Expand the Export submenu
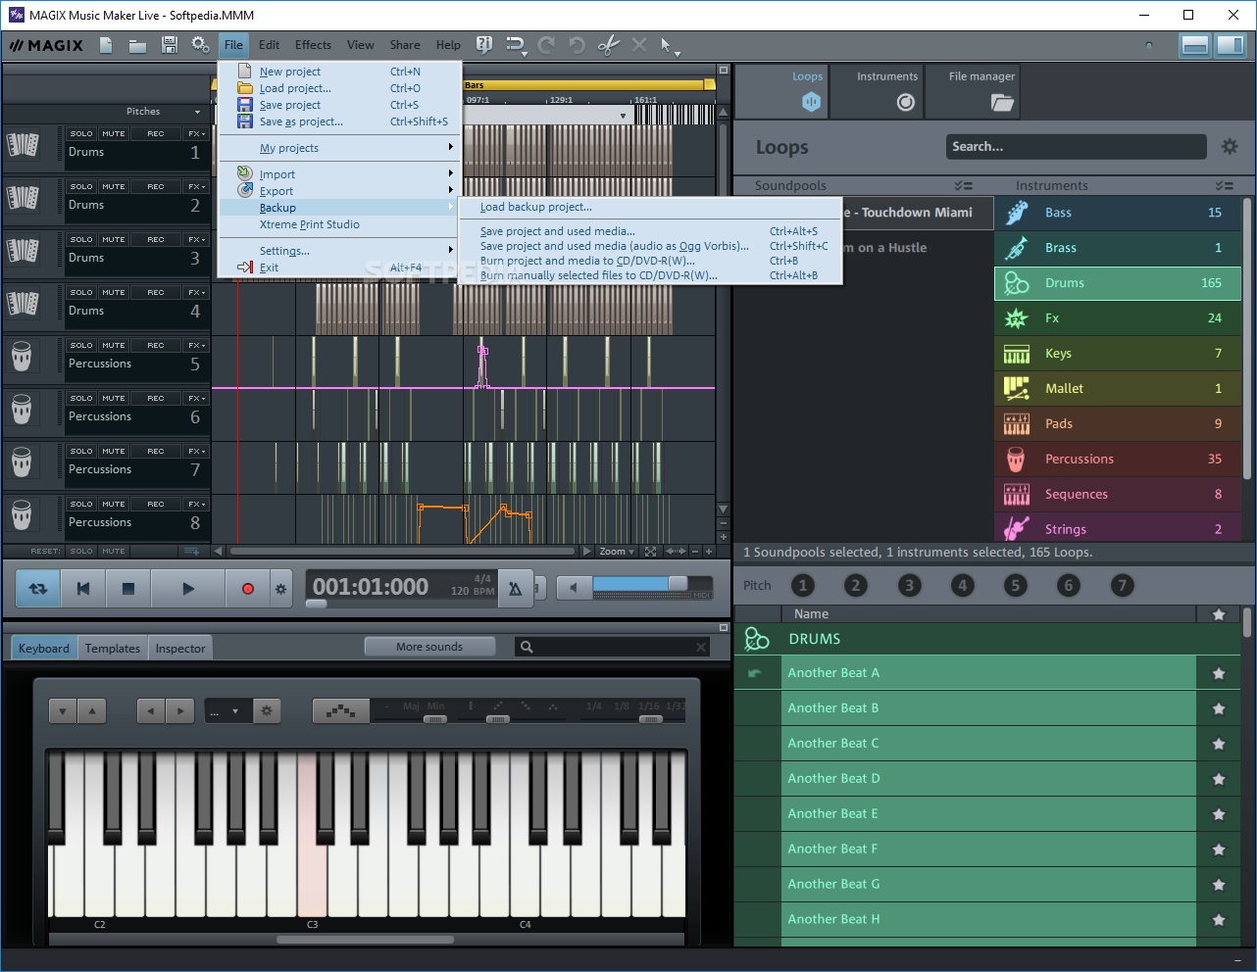The image size is (1257, 972). click(338, 191)
